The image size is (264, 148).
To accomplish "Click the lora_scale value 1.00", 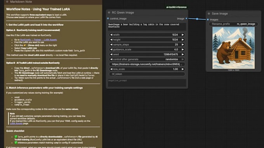I will click(175, 69).
